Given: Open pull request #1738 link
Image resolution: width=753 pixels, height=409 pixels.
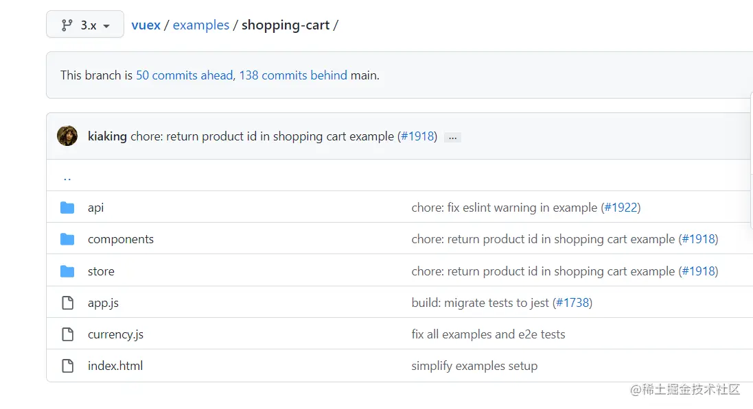Looking at the screenshot, I should pyautogui.click(x=573, y=303).
